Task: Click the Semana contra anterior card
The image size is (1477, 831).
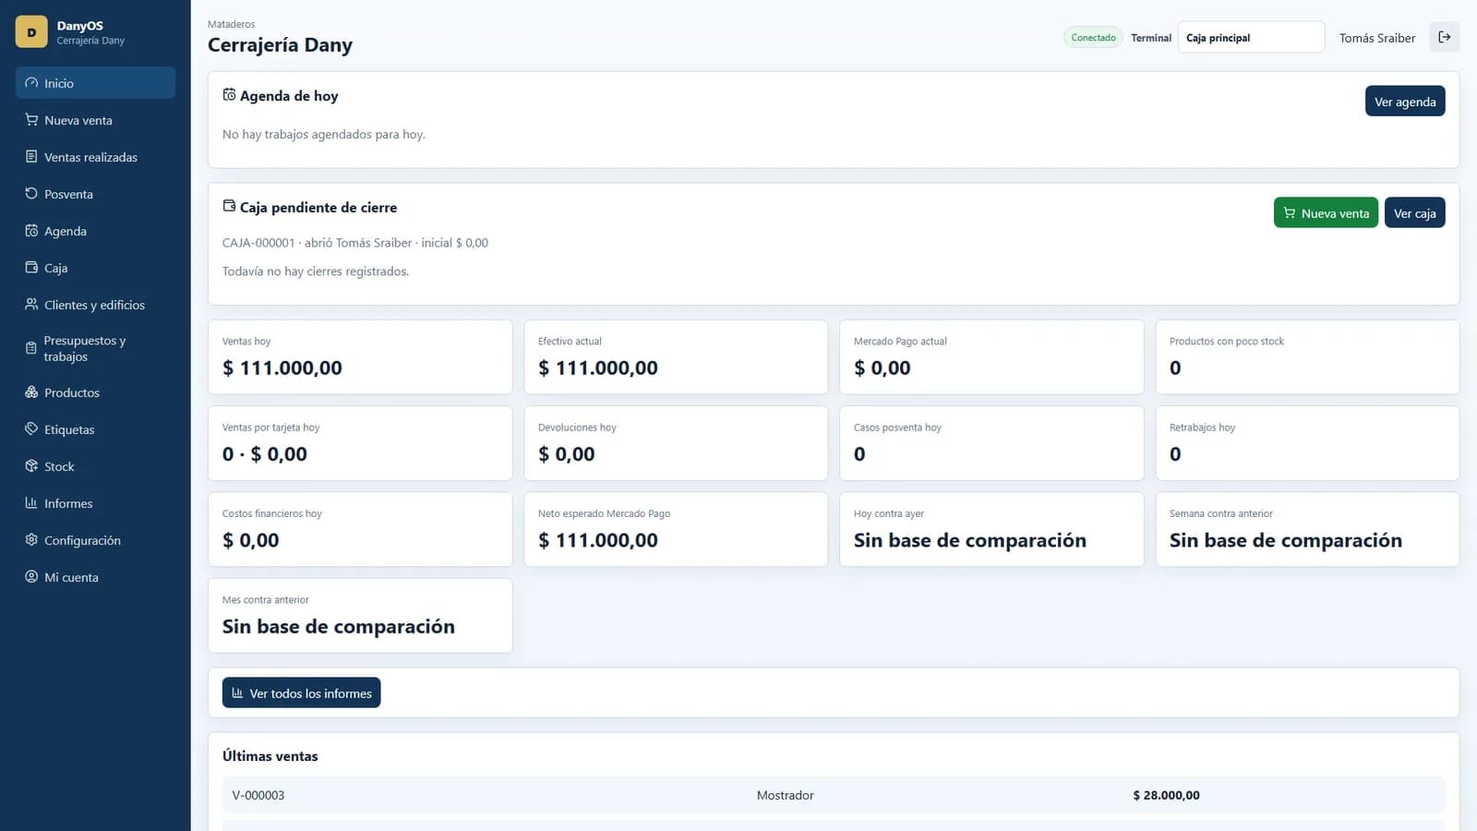Action: (x=1307, y=529)
